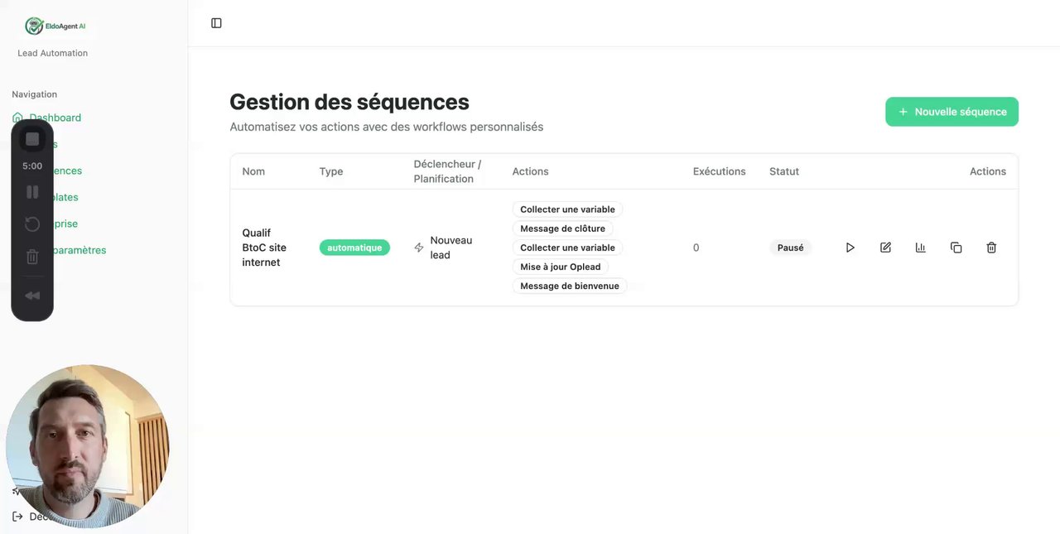Screen dimensions: 1060x534
Task: Run the Qualif BtoC sequence play icon
Action: click(x=850, y=248)
